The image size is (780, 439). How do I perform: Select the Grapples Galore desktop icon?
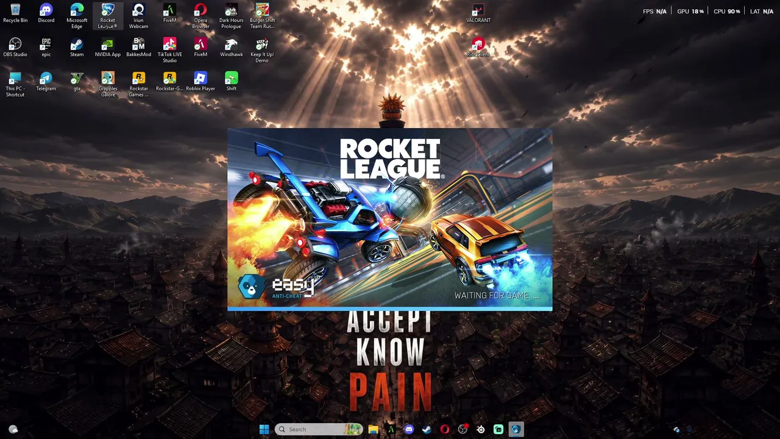tap(108, 84)
